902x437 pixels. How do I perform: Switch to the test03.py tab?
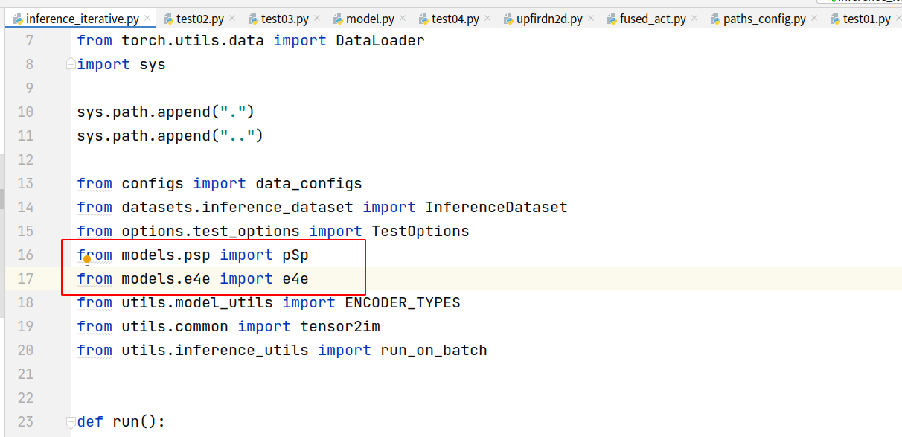287,19
